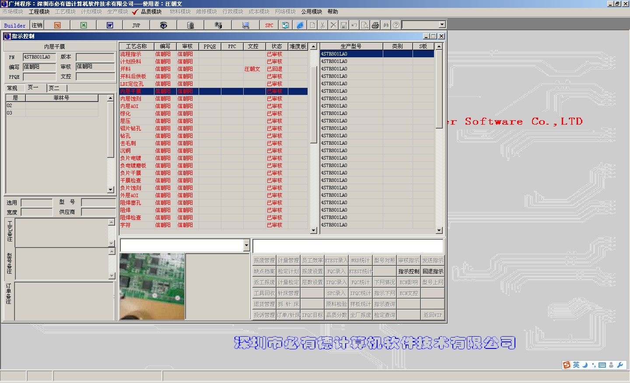Screen dimensions: 630x383
Task: Open the 工程模块 menu
Action: 39,12
